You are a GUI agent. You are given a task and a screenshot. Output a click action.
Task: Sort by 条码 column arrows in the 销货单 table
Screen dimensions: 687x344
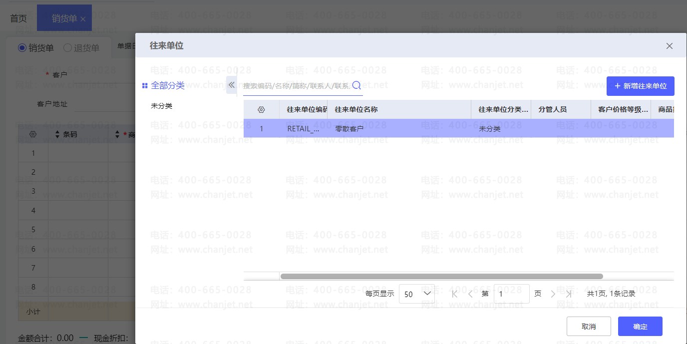[57, 134]
